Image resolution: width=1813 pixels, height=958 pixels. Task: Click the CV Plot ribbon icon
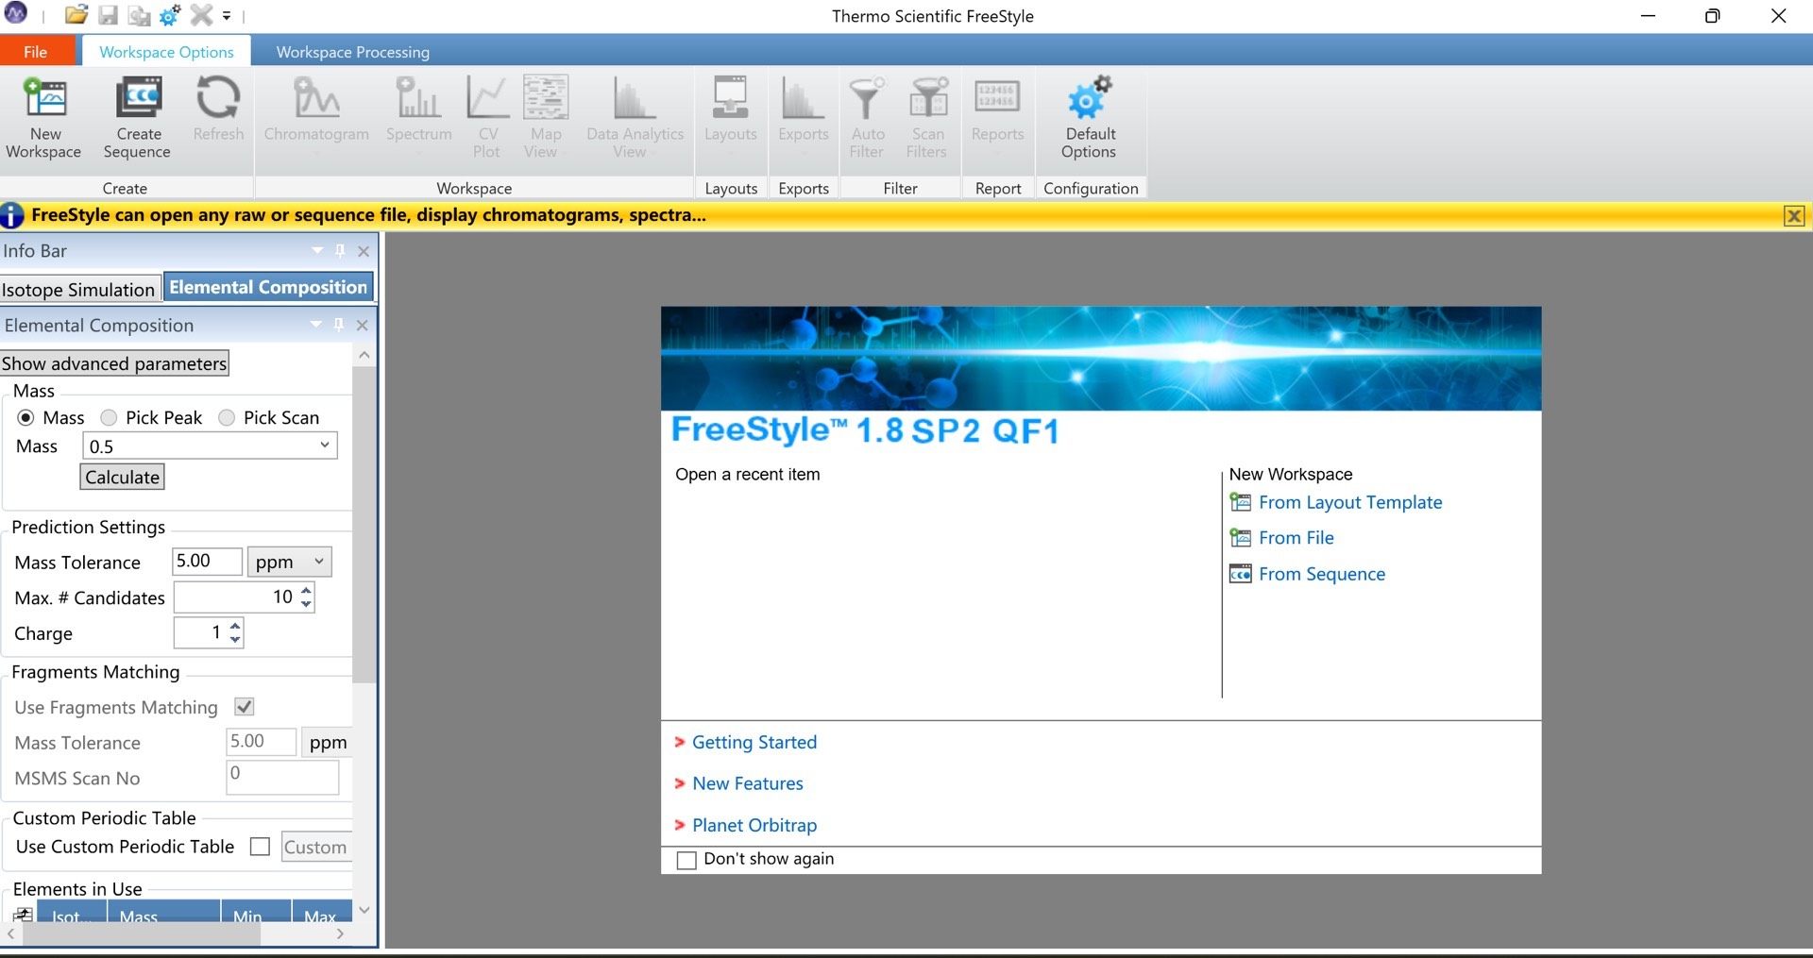(487, 97)
